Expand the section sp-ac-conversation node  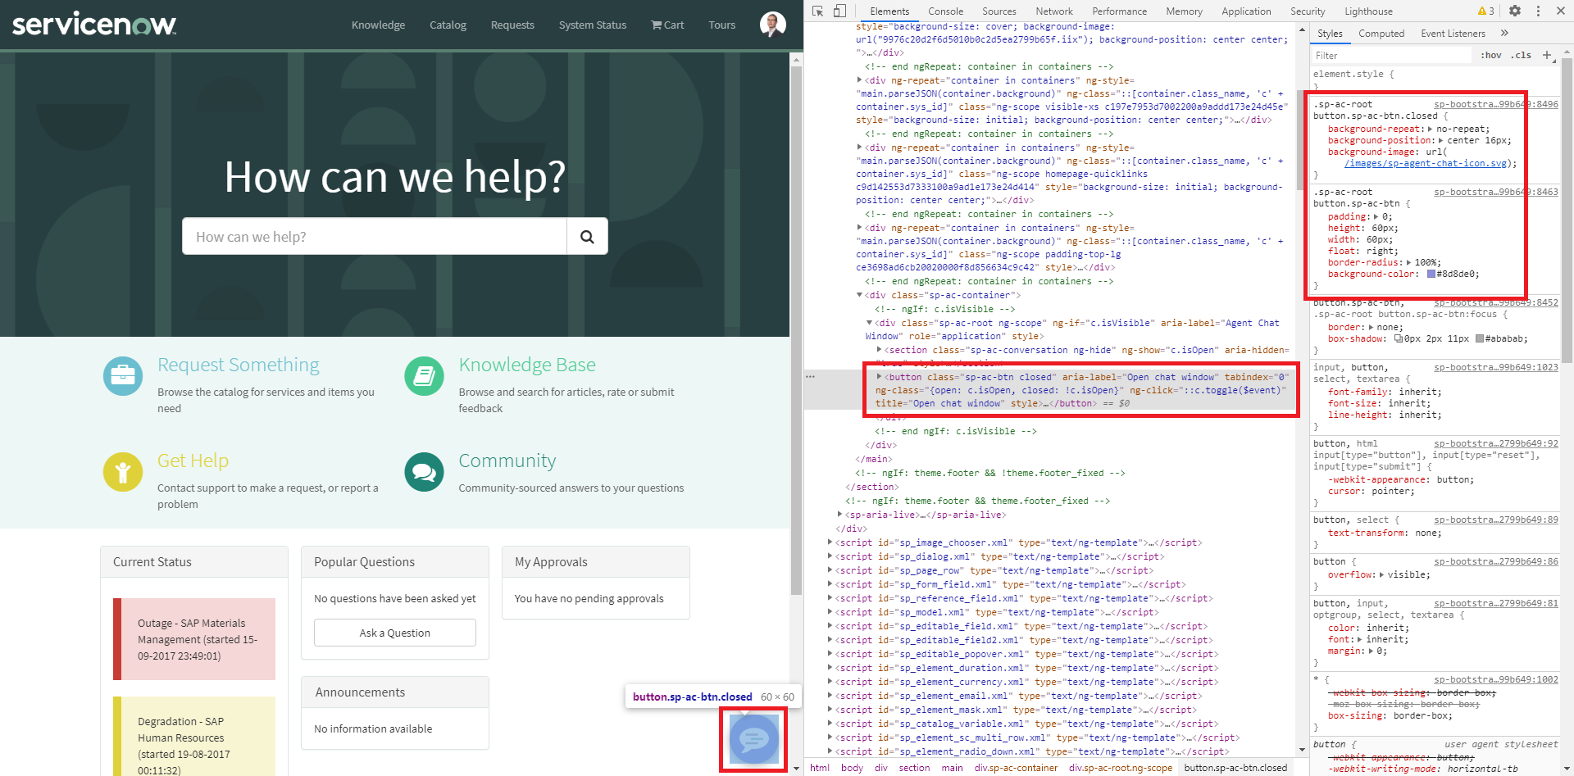pyautogui.click(x=880, y=350)
